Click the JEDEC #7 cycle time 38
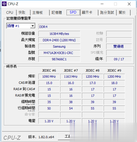This screenshot has height=142, width=137. click(x=71, y=102)
